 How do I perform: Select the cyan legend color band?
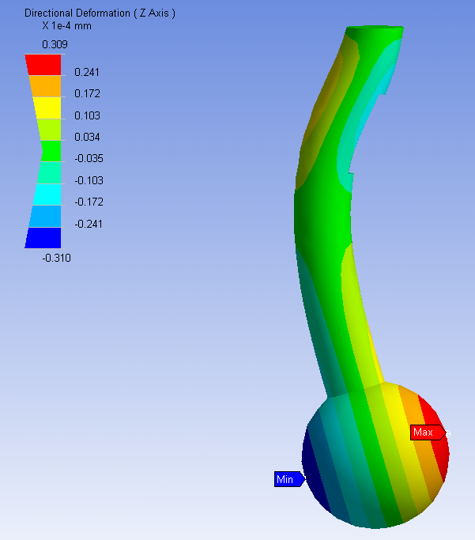[x=48, y=194]
